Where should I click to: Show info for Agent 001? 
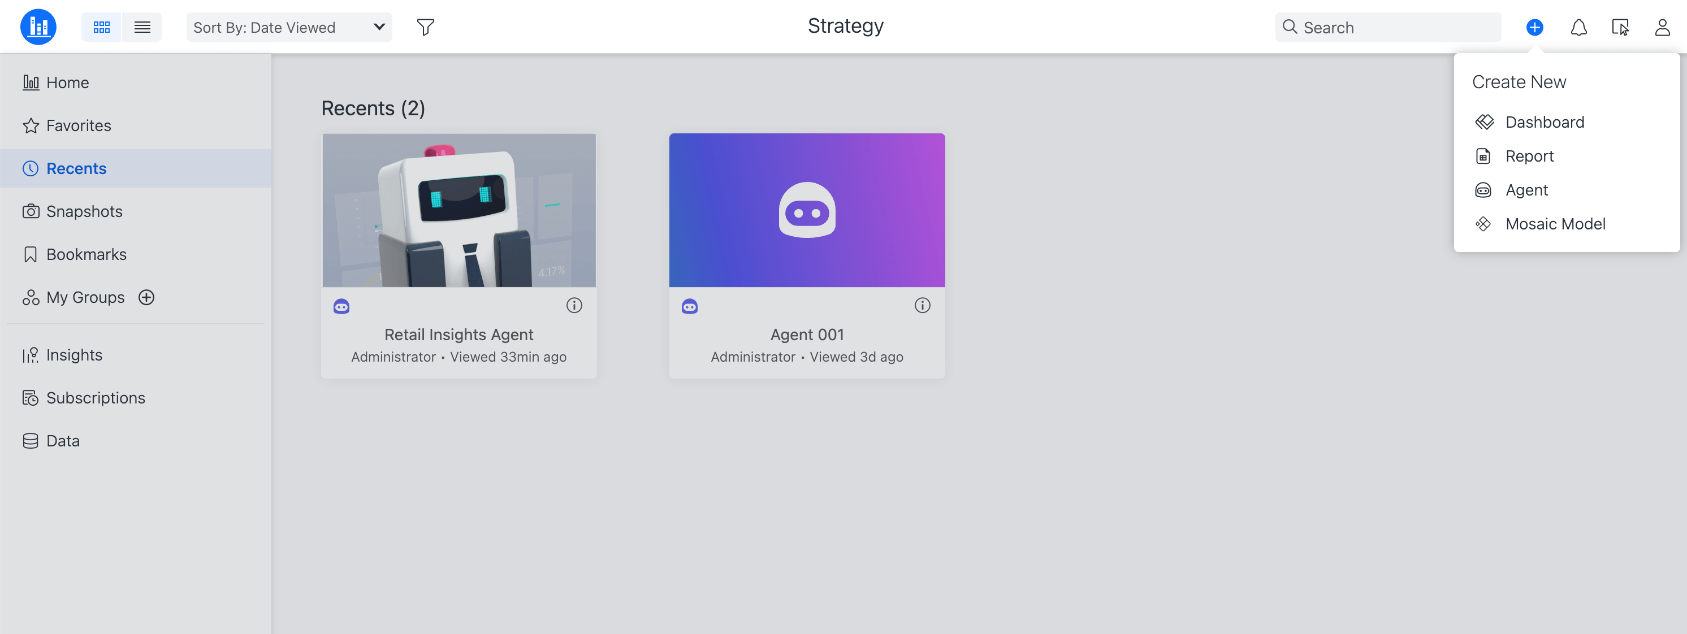[922, 306]
